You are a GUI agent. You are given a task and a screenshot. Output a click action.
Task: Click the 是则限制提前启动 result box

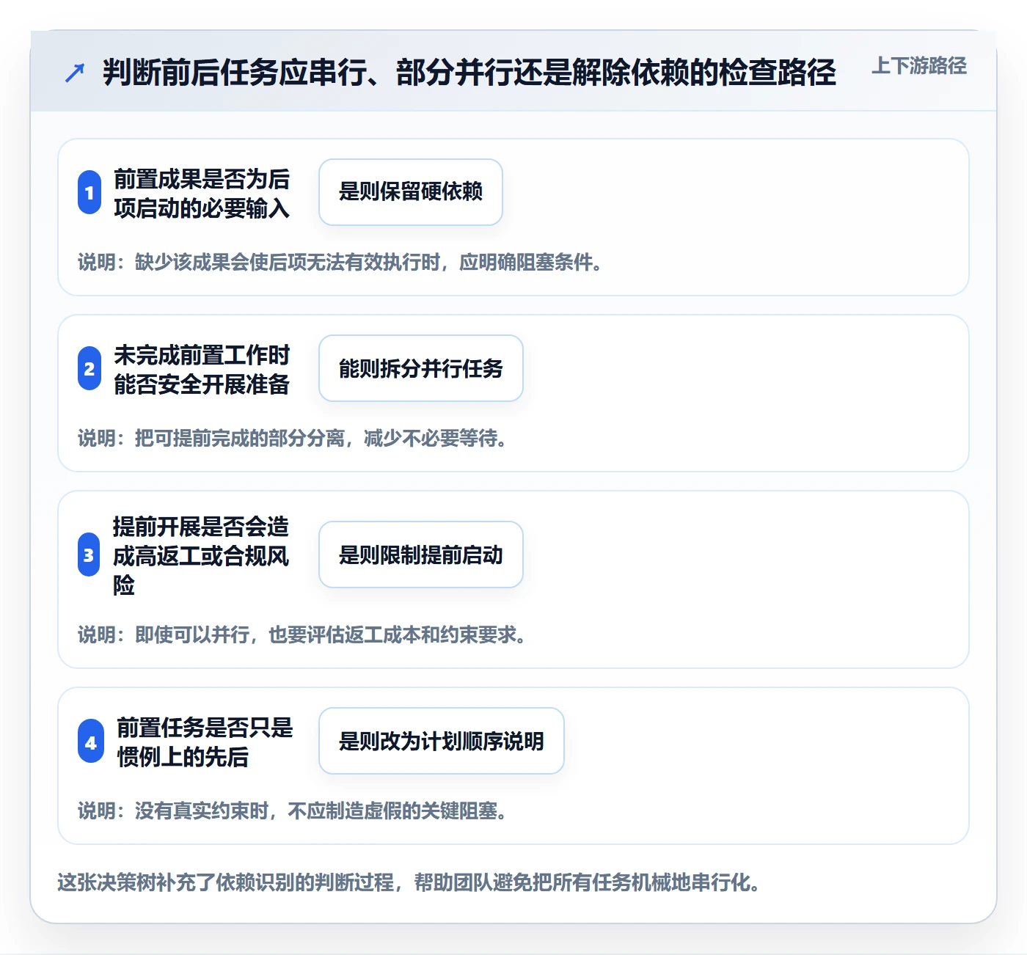click(421, 555)
